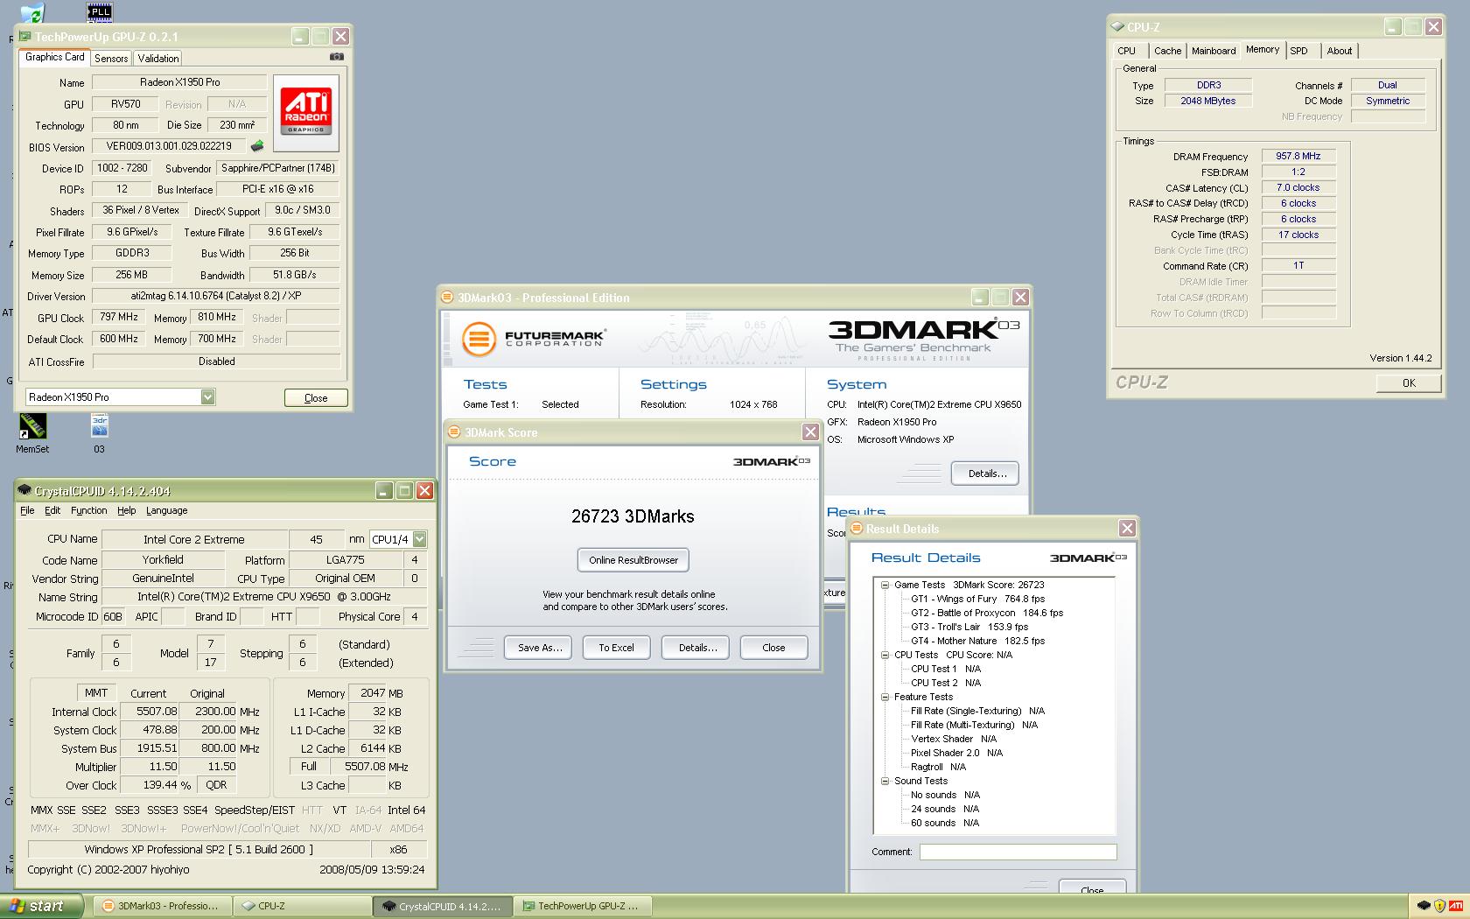Click the 3DMark Score dialog title icon

[454, 432]
